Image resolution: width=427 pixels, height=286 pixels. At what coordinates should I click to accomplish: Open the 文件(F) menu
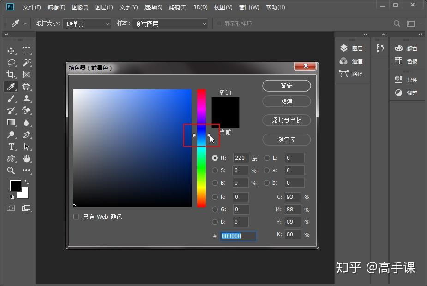pos(31,7)
